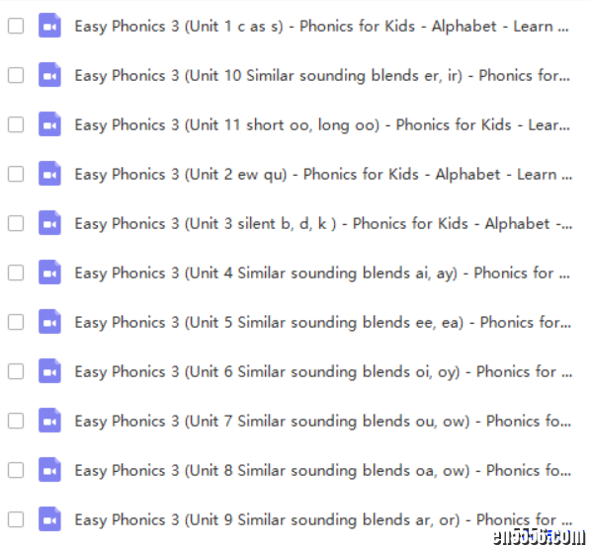Open Easy Phonics 3 Unit 2 ew qu file
The image size is (589, 548).
(323, 175)
